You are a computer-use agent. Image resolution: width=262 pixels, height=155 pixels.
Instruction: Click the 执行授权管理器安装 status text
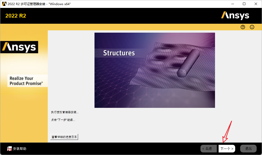65,112
